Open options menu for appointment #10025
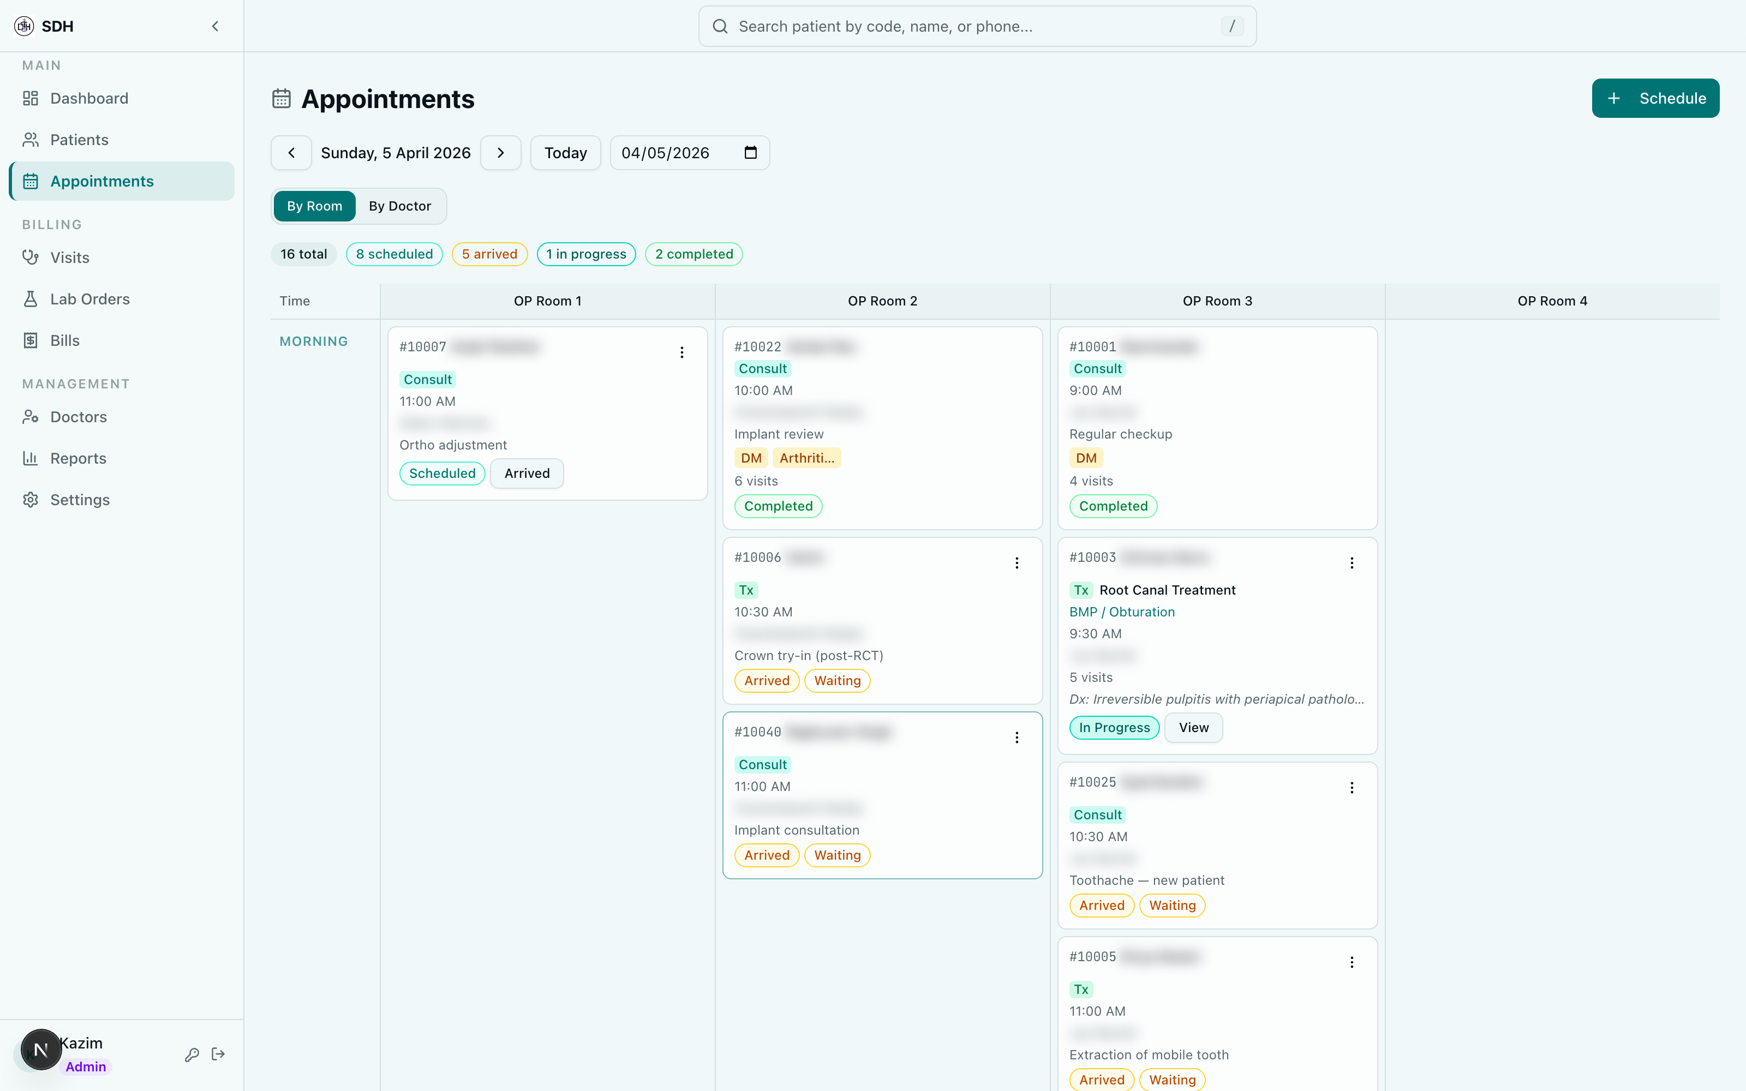Image resolution: width=1746 pixels, height=1091 pixels. click(x=1352, y=788)
